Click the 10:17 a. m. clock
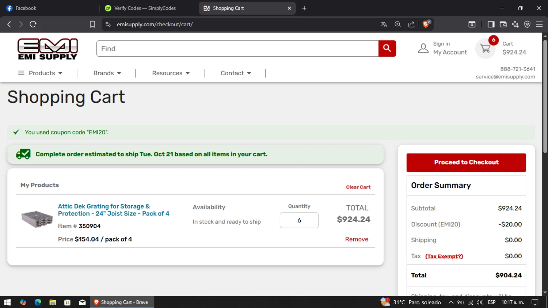Screen dimensions: 548x308 tap(513, 302)
